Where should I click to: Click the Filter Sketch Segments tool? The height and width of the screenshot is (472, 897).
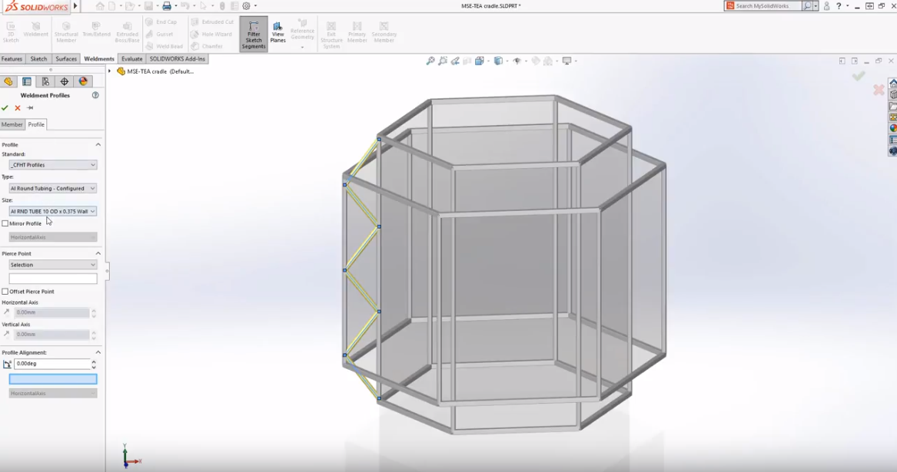coord(254,35)
